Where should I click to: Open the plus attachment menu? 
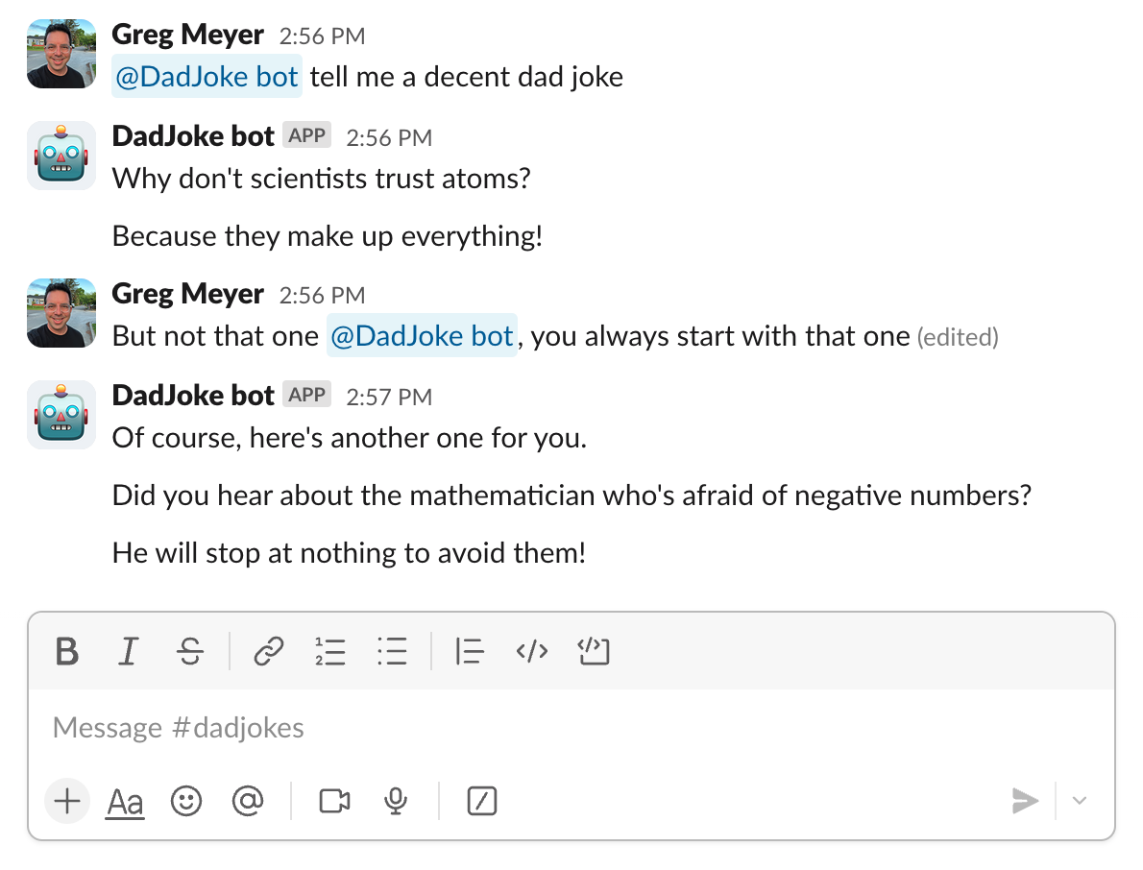(67, 801)
